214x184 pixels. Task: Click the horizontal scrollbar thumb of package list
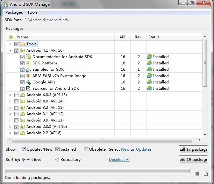pyautogui.click(x=102, y=140)
